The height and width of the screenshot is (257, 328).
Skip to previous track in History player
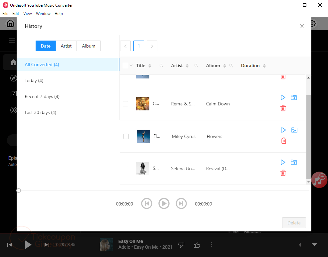[x=147, y=203]
